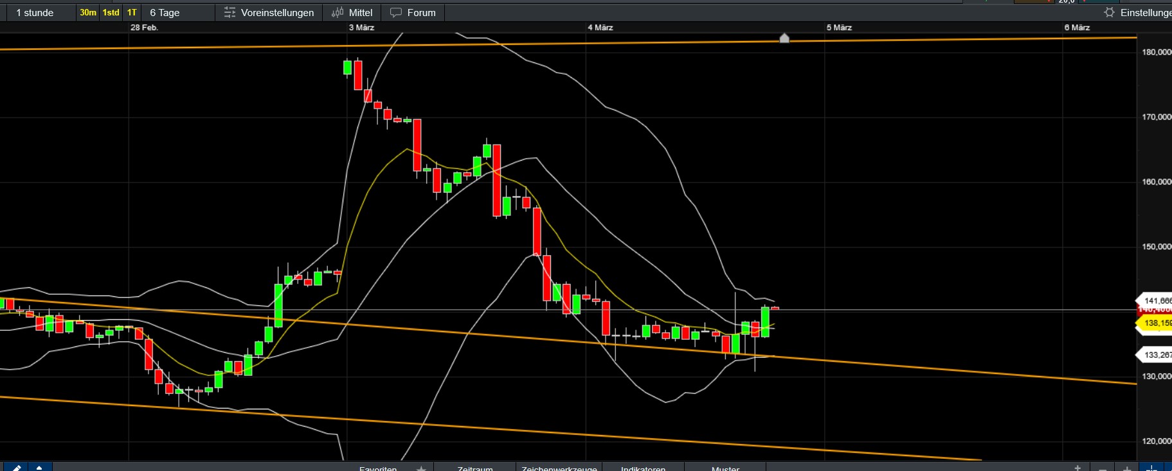The width and height of the screenshot is (1172, 471).
Task: Click the 180,000 price axis label
Action: [1157, 52]
